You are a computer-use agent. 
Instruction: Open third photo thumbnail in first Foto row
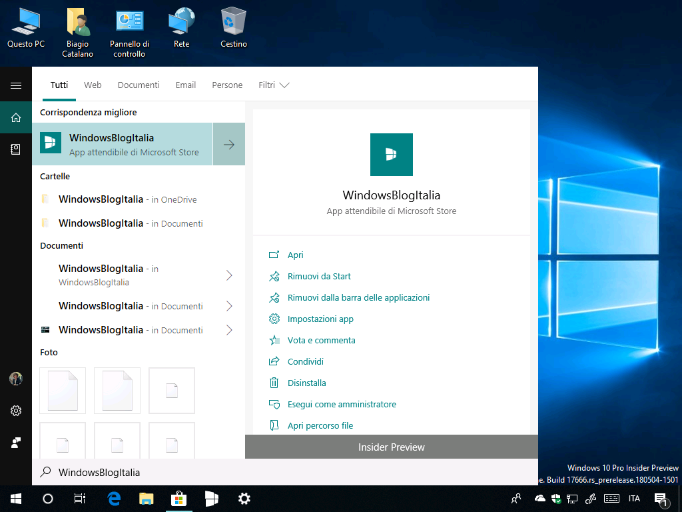pos(172,391)
